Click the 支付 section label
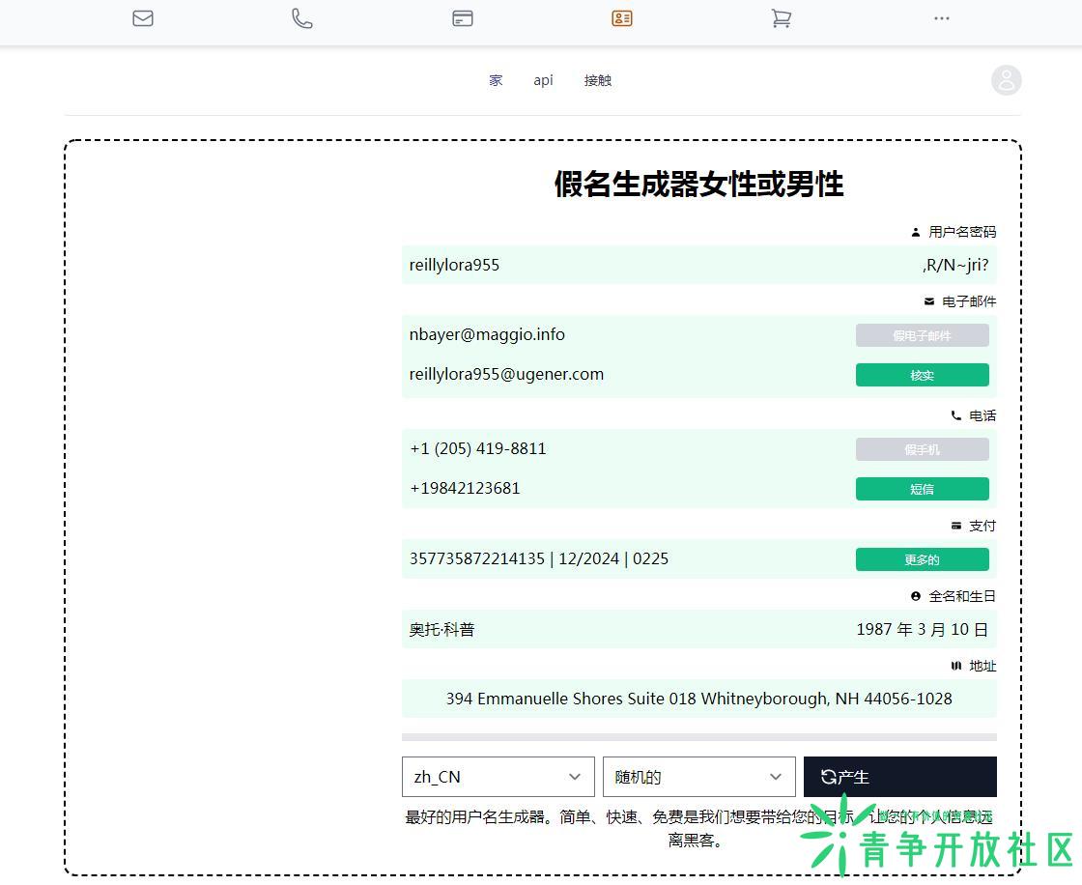Image resolution: width=1082 pixels, height=885 pixels. [982, 526]
